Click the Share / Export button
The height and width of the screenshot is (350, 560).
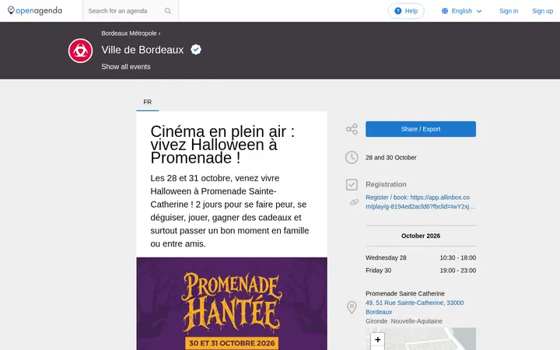tap(420, 129)
